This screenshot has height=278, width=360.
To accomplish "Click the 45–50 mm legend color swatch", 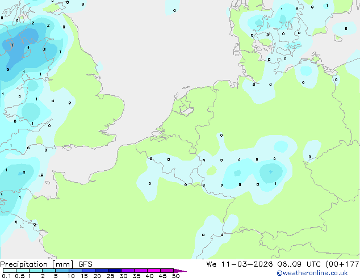I will point(167,271).
